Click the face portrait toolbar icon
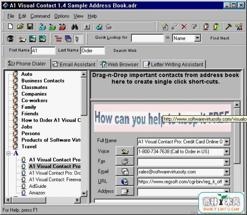Image resolution: width=247 pixels, height=215 pixels. [206, 26]
